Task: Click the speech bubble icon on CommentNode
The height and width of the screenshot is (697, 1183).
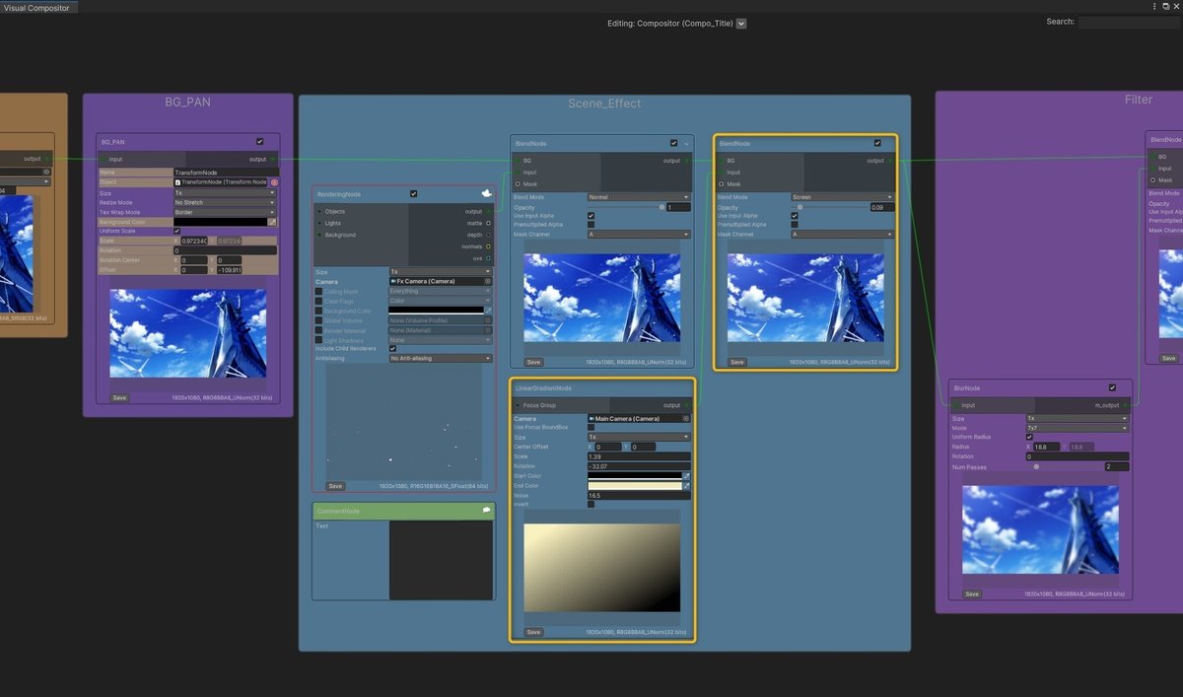Action: pos(486,511)
